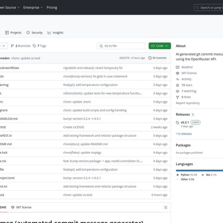
Task: Open the Activity link
Action: tap(186, 79)
